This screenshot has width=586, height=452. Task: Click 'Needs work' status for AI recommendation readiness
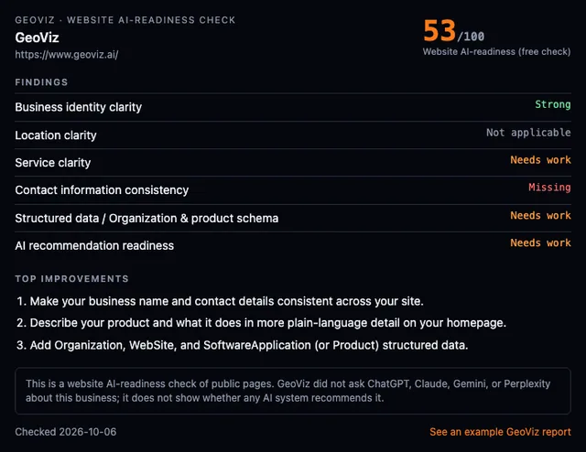[x=540, y=242]
